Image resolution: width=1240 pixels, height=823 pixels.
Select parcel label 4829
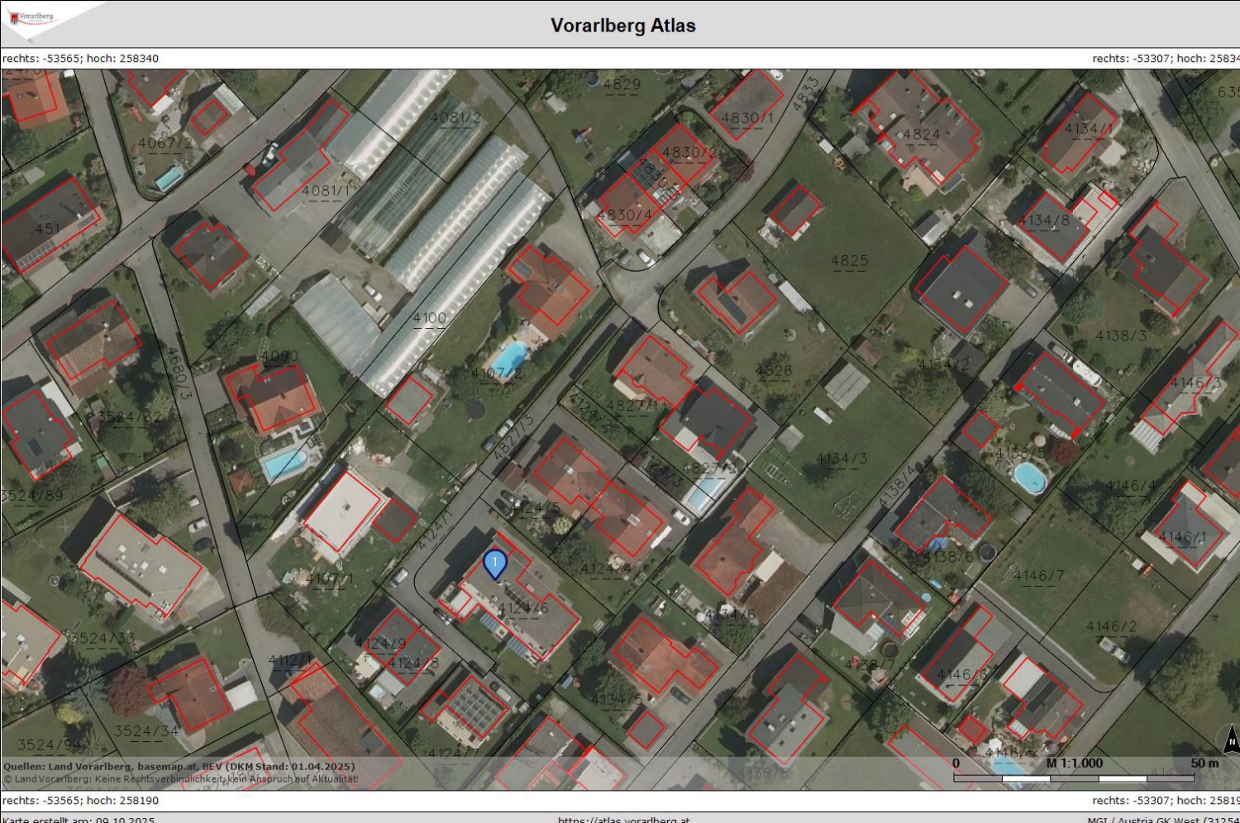tap(622, 84)
